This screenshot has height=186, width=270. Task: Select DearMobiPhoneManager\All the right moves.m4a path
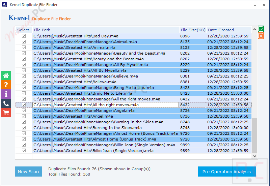tap(106, 99)
